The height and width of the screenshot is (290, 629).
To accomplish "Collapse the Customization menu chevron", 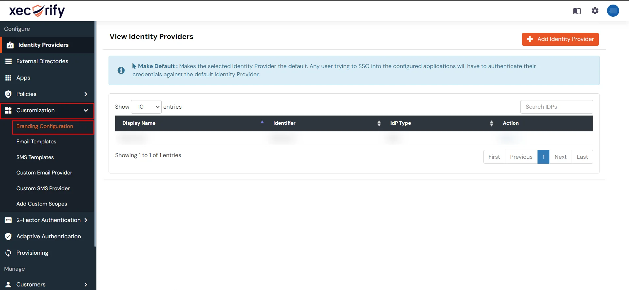I will 86,111.
